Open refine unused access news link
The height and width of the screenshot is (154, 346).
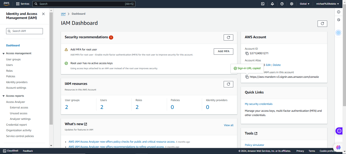tap(116, 147)
